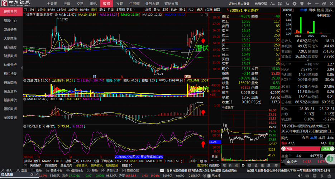This screenshot has height=179, width=335.
Task: Switch chart to 60分钟 period
Action: pyautogui.click(x=84, y=10)
